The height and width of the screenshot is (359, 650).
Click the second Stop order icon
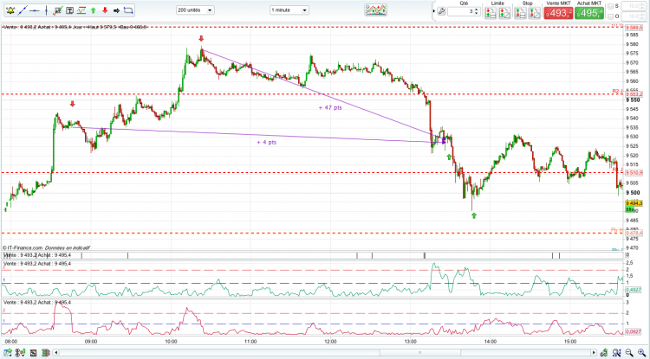pyautogui.click(x=534, y=13)
